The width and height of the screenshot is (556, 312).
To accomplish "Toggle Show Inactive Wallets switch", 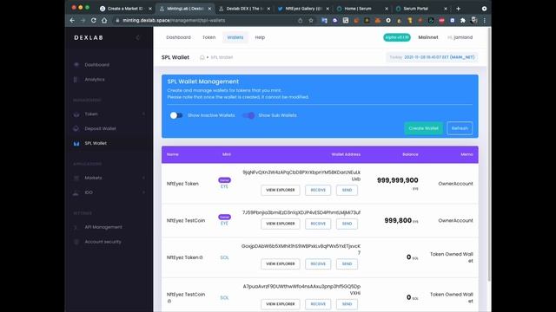I will [x=175, y=115].
